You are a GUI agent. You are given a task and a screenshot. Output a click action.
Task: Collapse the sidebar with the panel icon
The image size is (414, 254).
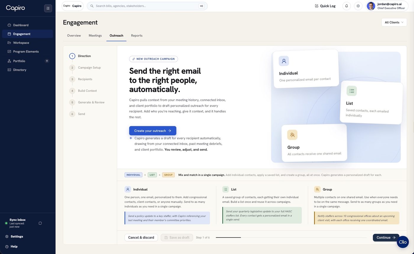pos(48,8)
